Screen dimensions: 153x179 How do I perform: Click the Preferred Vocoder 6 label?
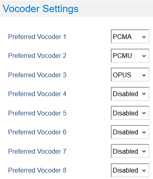coord(37,132)
